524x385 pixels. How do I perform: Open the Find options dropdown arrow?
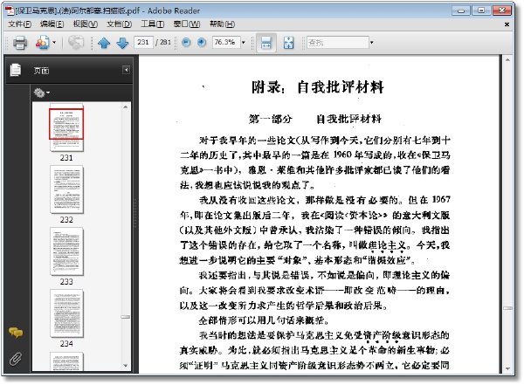point(372,43)
